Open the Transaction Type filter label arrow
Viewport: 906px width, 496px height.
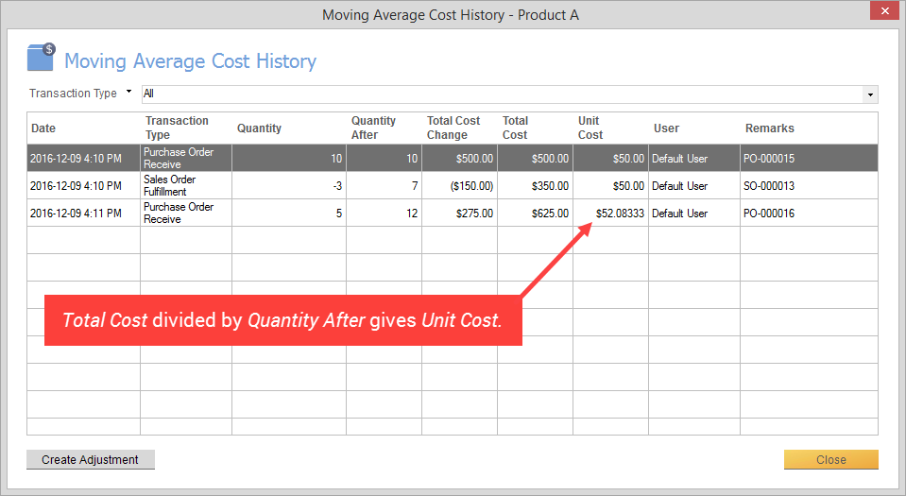coord(128,92)
